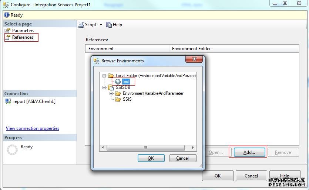Open View connection properties link

tap(33, 128)
